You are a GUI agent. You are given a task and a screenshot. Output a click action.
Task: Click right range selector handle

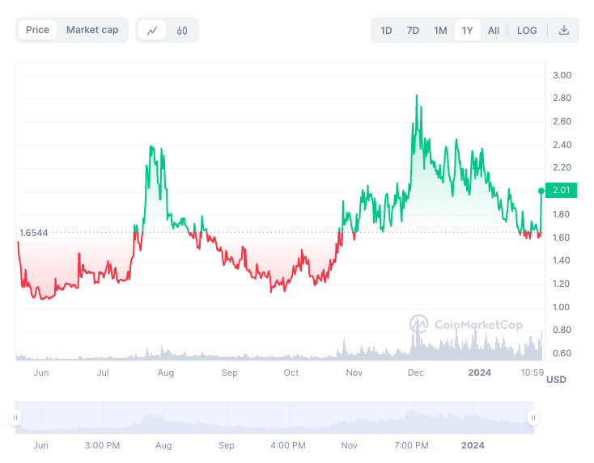click(x=532, y=418)
